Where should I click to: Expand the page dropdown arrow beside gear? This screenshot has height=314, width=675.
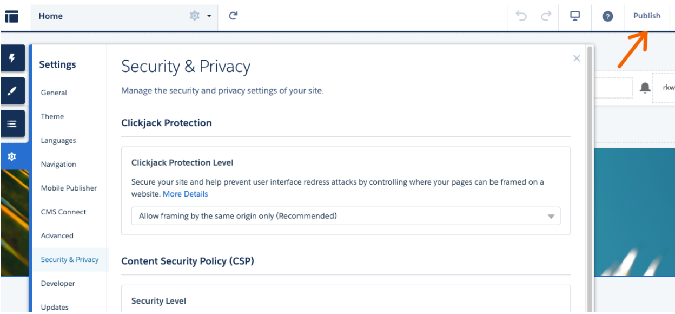click(209, 16)
